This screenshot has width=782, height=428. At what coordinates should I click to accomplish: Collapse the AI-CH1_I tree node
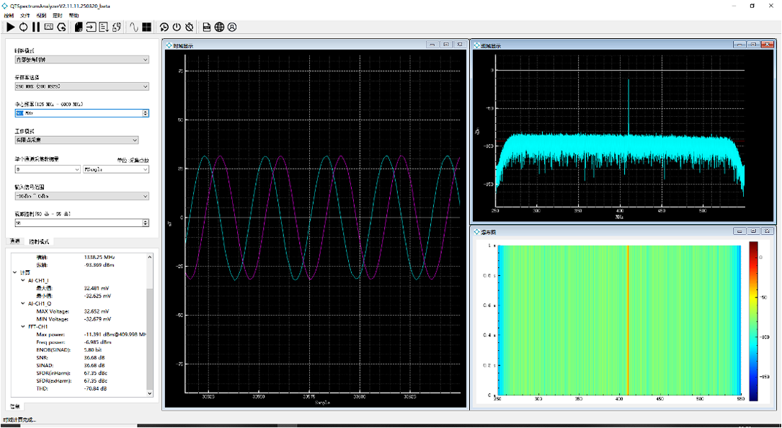[23, 280]
